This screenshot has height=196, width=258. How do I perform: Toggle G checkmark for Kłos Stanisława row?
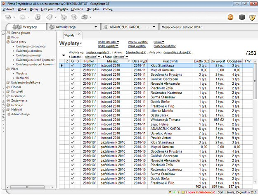(72, 66)
